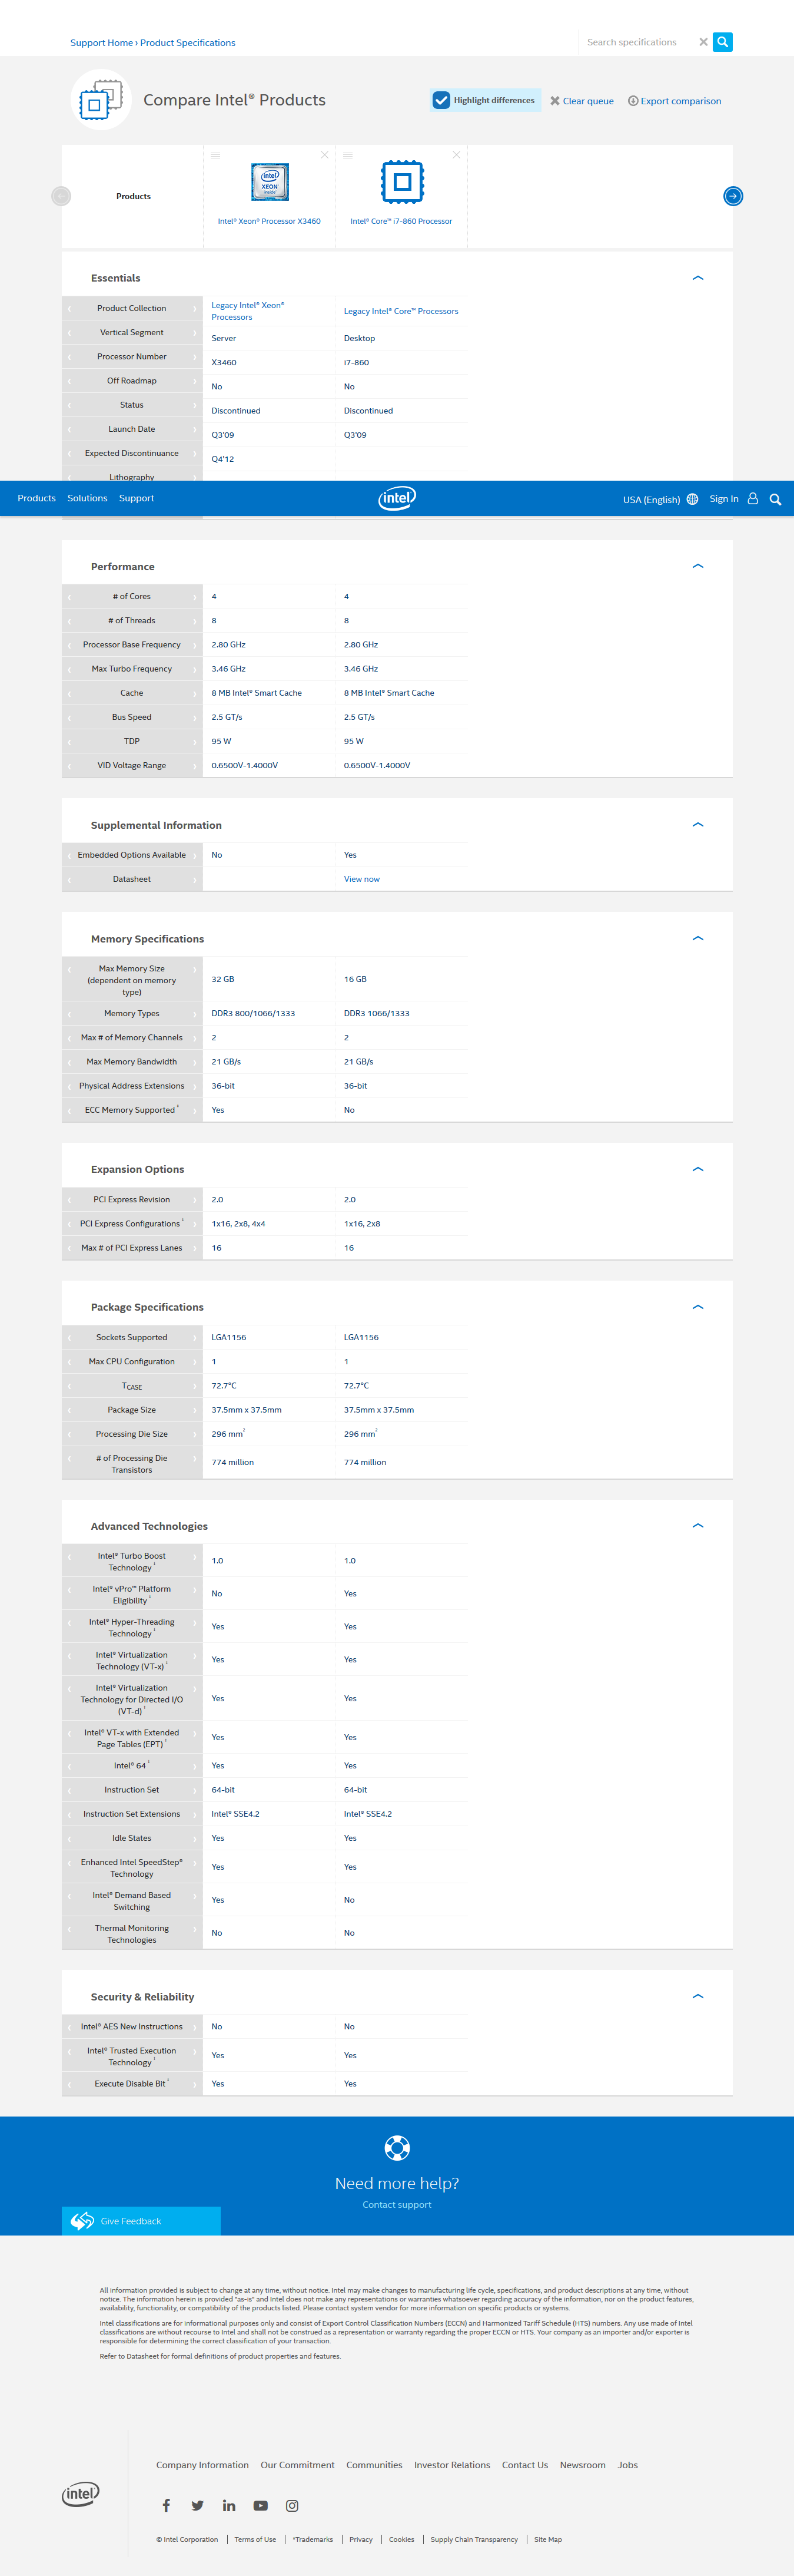This screenshot has width=794, height=2576.
Task: Click Sign In in navbar
Action: click(724, 499)
